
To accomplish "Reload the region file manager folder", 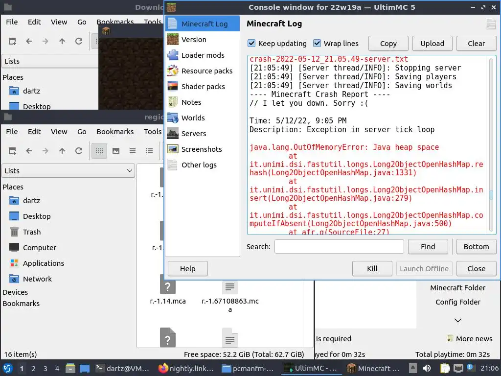I will pyautogui.click(x=79, y=151).
